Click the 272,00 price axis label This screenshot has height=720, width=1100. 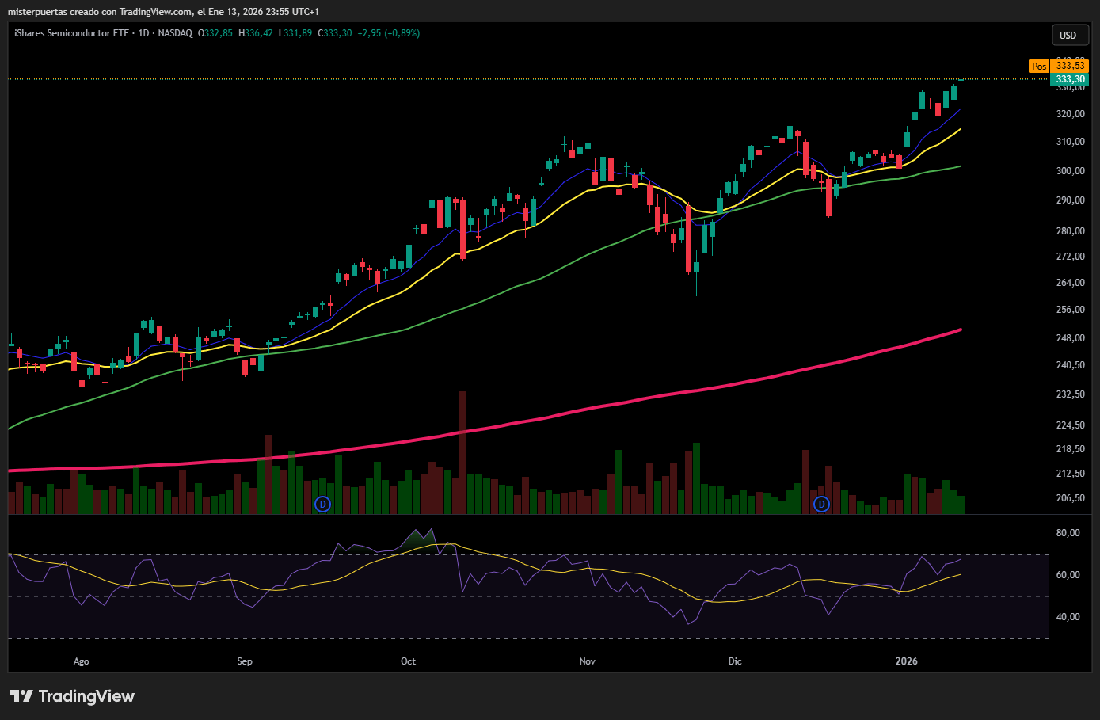point(1070,257)
